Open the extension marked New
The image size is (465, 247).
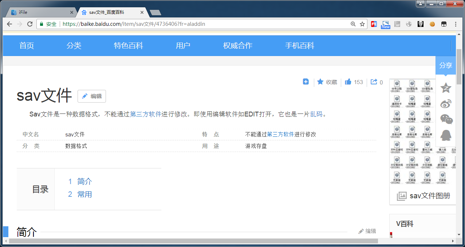[x=386, y=24]
